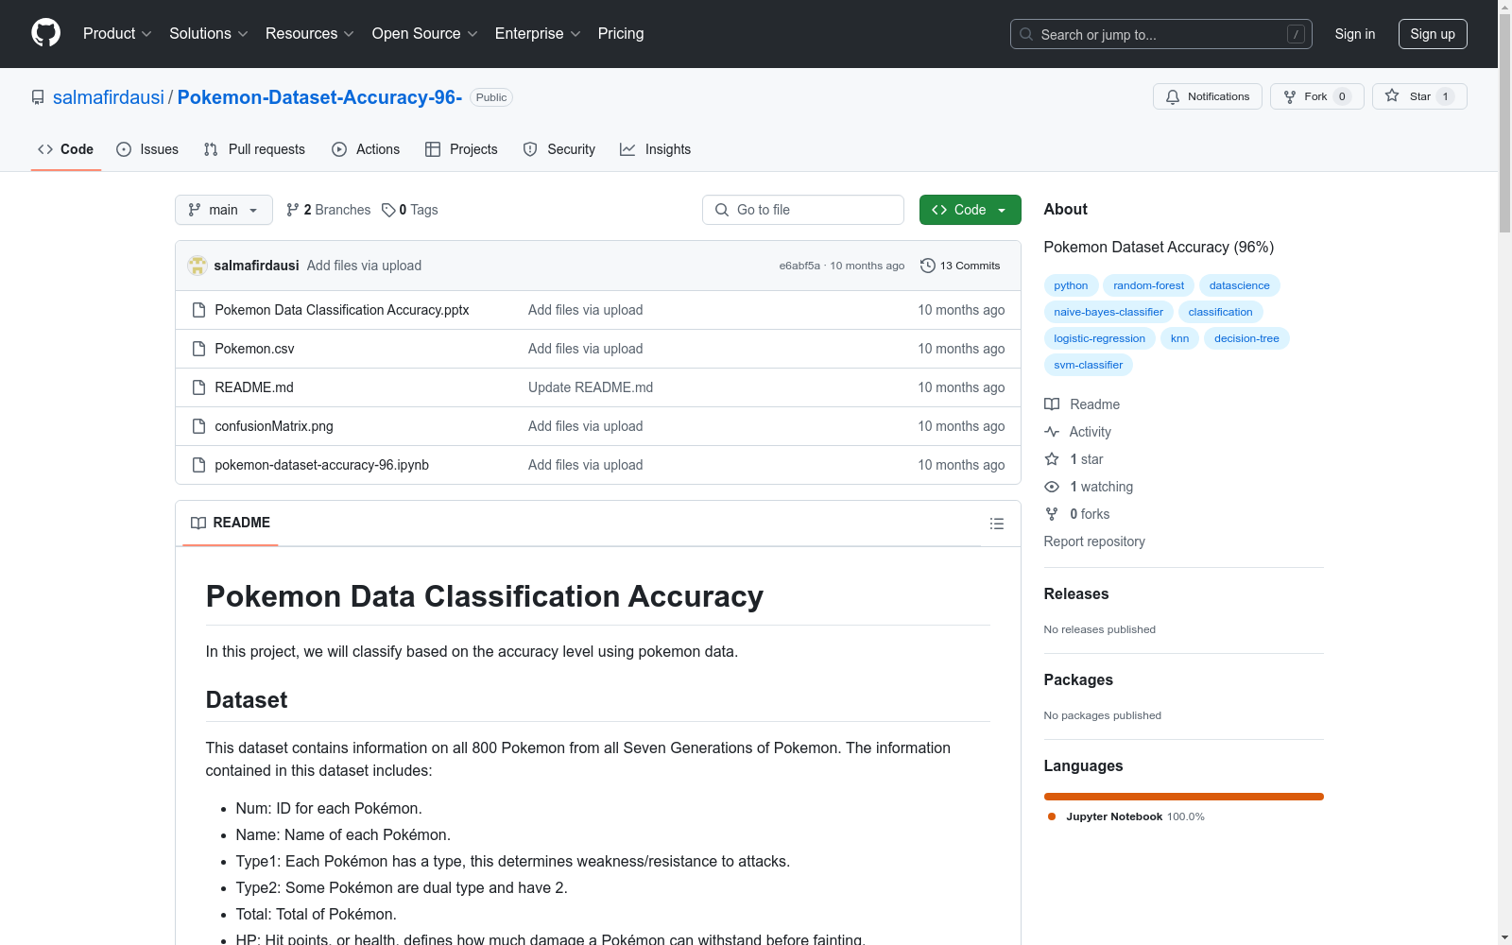Click the svm-classifier topic tag
This screenshot has height=945, width=1512.
tap(1088, 365)
